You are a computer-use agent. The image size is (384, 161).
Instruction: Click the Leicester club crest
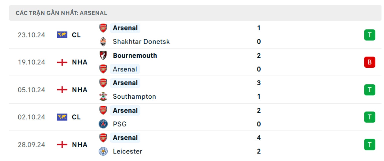point(103,151)
